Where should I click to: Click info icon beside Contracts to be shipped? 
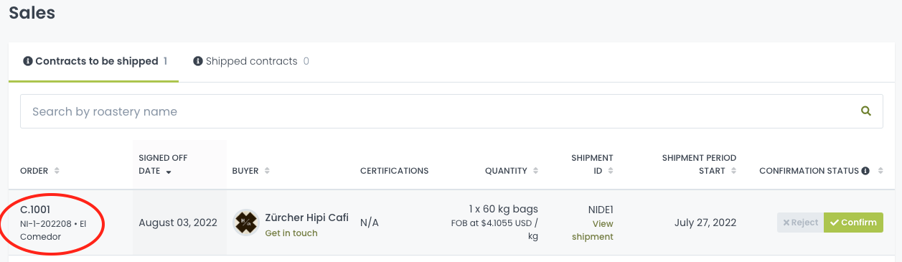point(28,61)
